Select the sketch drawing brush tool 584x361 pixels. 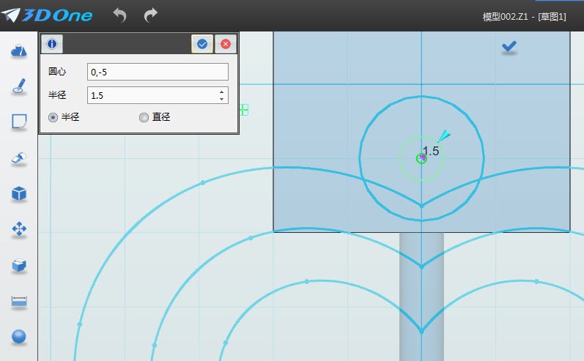[x=19, y=86]
